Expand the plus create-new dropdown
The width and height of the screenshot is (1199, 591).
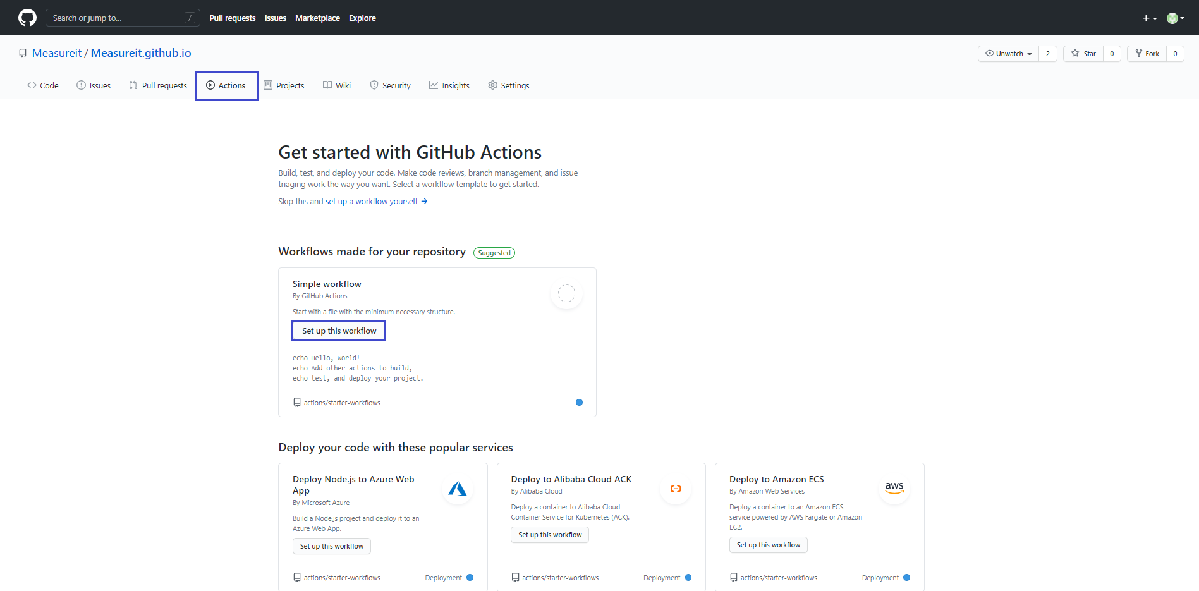point(1149,18)
